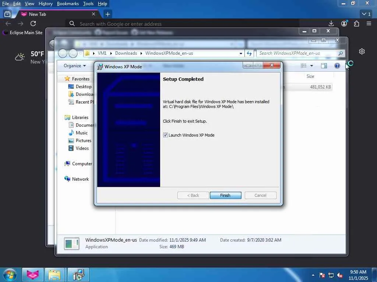Image resolution: width=377 pixels, height=282 pixels.
Task: Select the New Tab browser tab
Action: 56,14
